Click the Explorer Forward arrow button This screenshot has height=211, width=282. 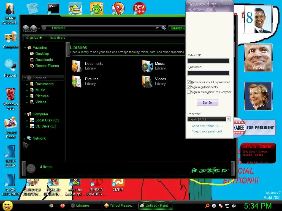click(33, 28)
